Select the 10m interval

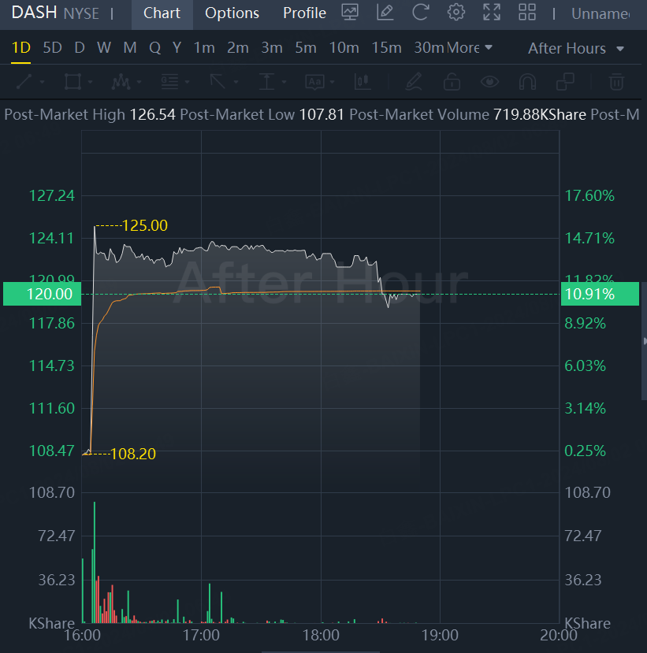coord(344,48)
